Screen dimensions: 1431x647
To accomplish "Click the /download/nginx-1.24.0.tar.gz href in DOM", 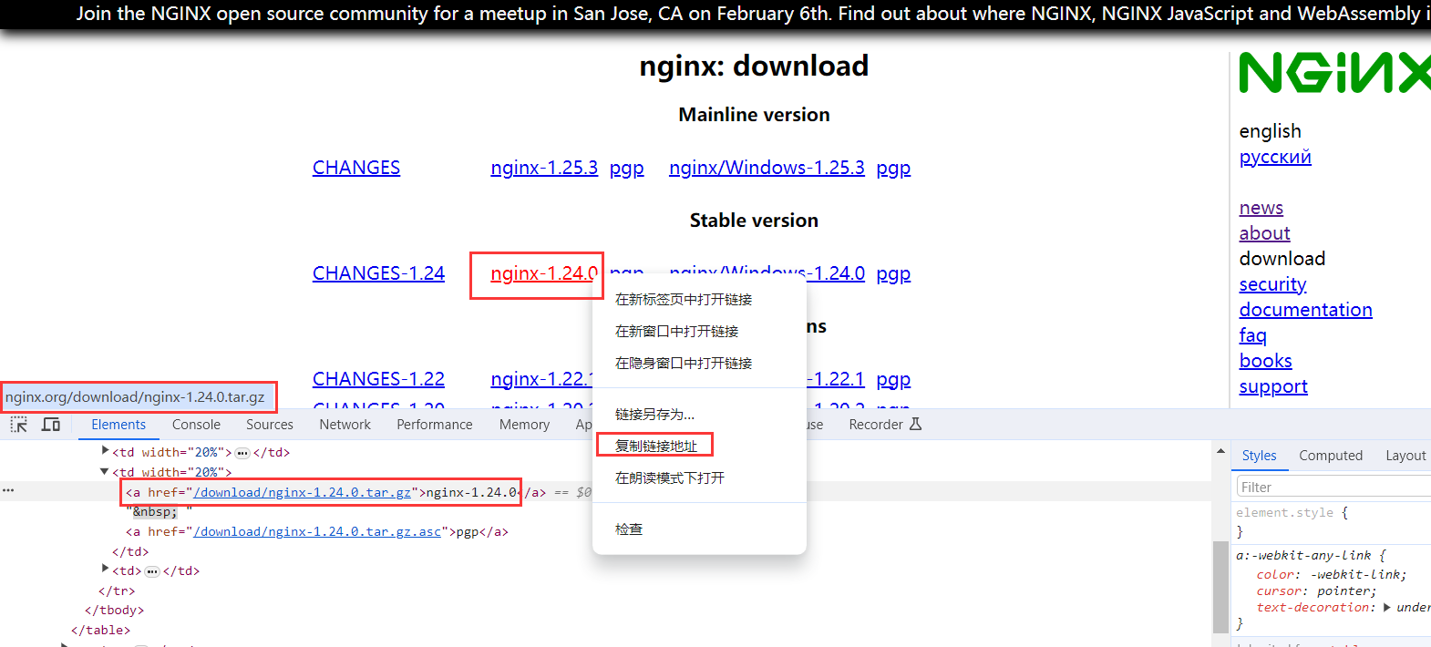I will (303, 492).
